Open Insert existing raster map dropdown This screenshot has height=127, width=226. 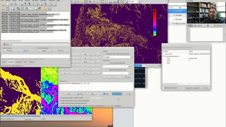(130, 73)
